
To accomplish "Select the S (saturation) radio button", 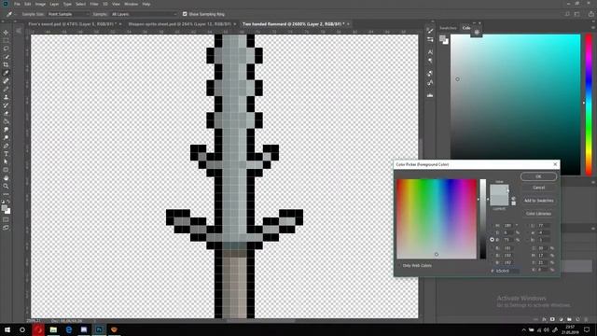I will tap(492, 232).
